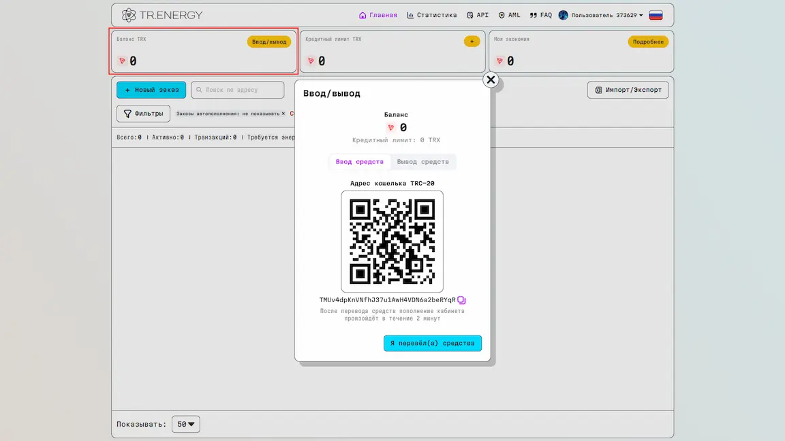
Task: Click the TRX icon in dialog balance
Action: point(391,127)
